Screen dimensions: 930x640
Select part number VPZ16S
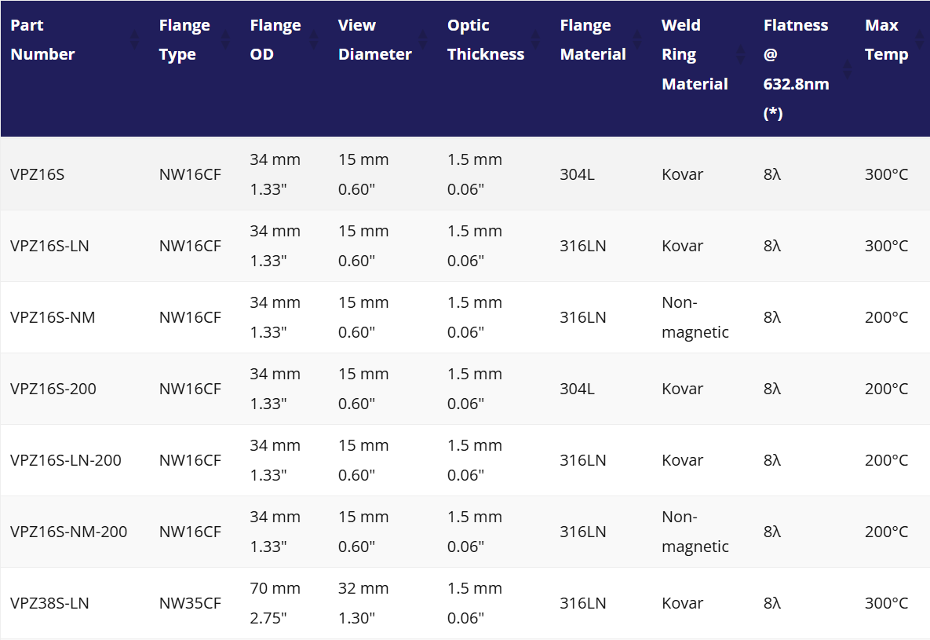pyautogui.click(x=38, y=174)
